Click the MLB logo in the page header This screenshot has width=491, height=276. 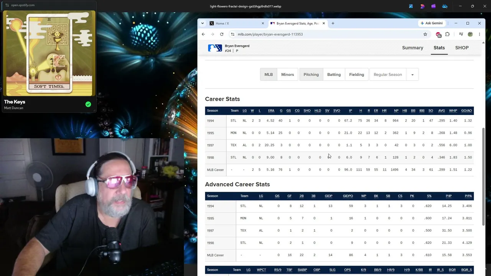215,48
